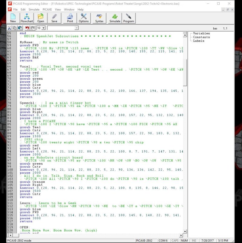Save the program with the Save icon
This screenshot has width=242, height=243.
(54, 18)
